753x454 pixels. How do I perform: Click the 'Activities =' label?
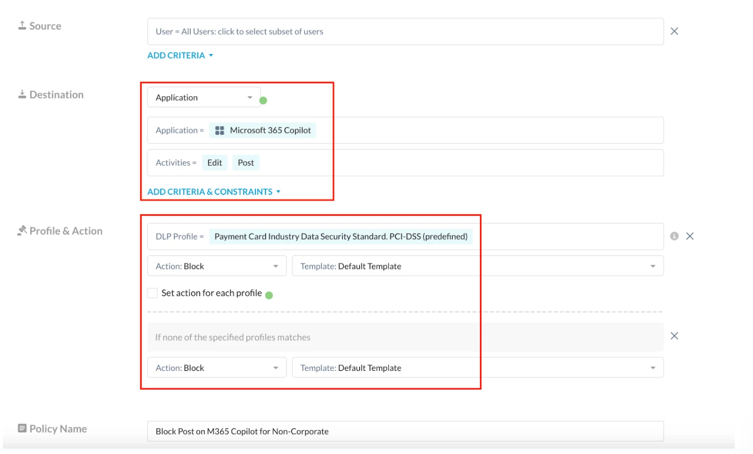point(176,163)
